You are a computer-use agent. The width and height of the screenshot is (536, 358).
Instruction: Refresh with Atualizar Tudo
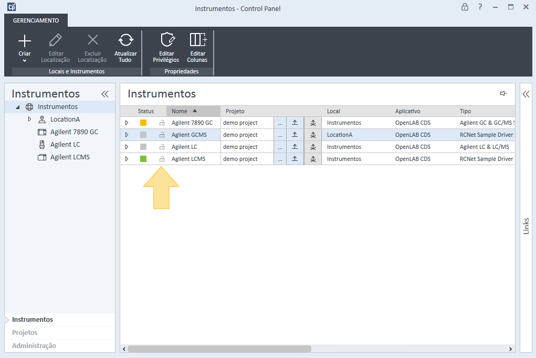tap(125, 48)
